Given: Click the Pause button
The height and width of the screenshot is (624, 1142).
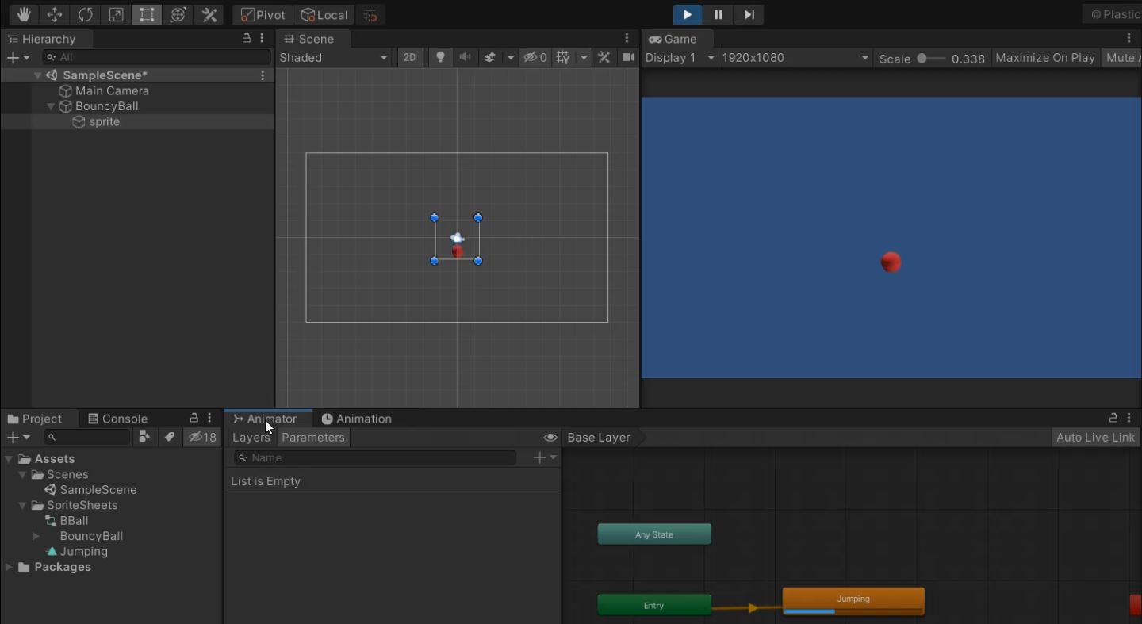Looking at the screenshot, I should click(718, 15).
